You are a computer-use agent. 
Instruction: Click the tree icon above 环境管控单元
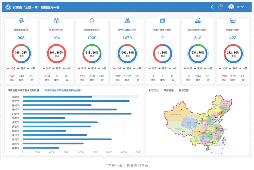click(21, 20)
